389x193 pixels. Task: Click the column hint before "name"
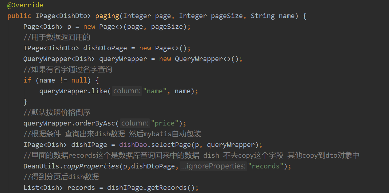[127, 91]
